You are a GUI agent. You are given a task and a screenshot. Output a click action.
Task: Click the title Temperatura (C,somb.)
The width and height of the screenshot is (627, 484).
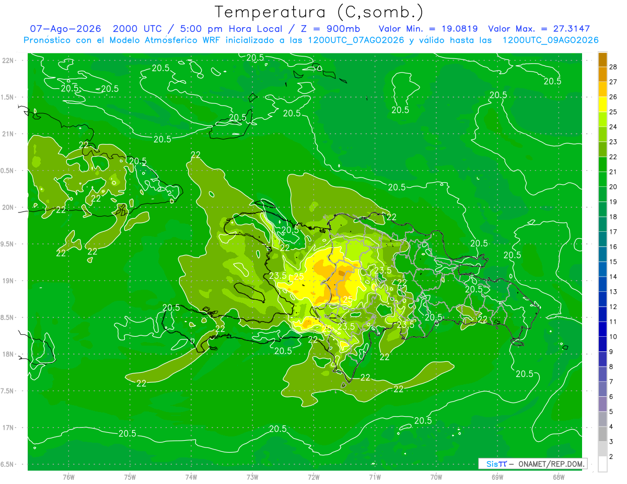click(x=319, y=12)
